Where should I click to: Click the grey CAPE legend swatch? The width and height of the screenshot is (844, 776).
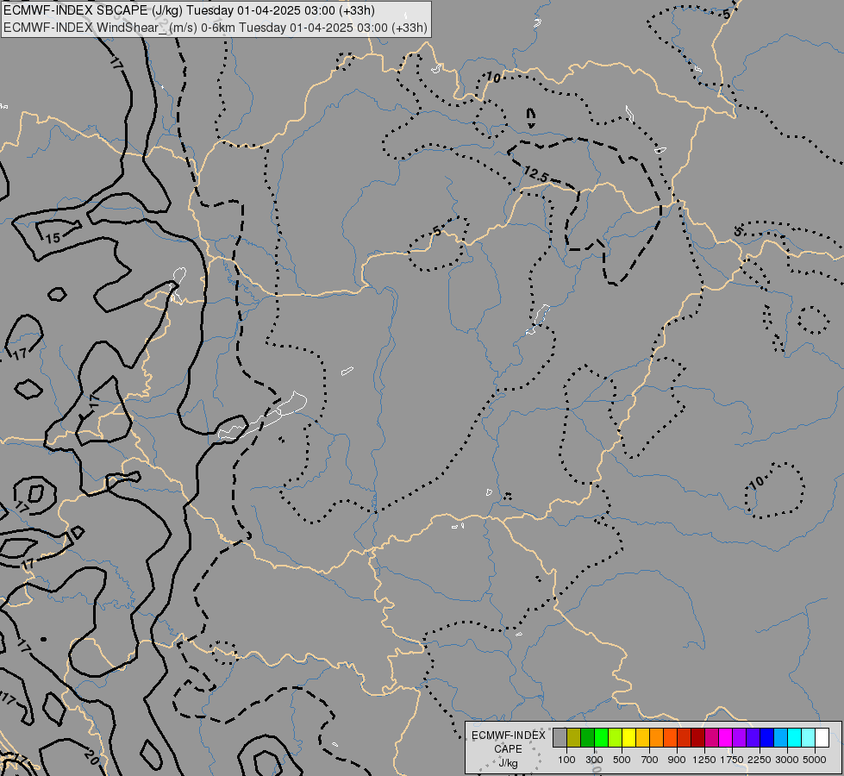pos(560,737)
